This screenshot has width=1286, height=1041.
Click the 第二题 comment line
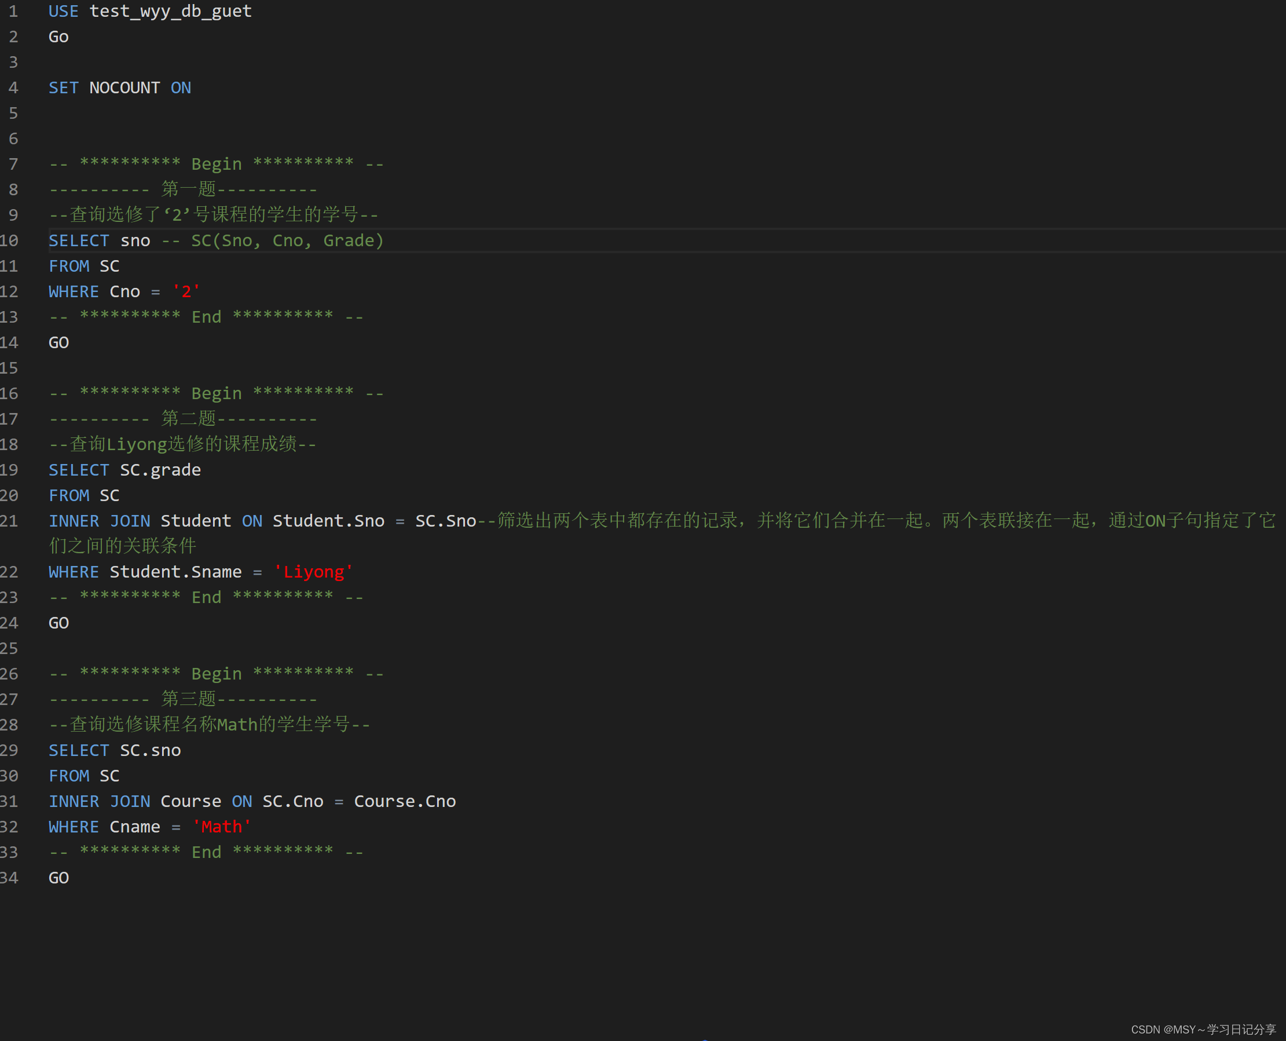[184, 419]
